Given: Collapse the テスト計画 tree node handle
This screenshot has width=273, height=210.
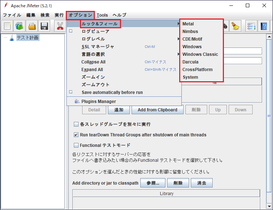Looking at the screenshot, I should pyautogui.click(x=5, y=38).
